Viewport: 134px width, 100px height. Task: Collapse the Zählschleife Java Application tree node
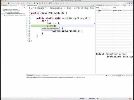[x=2, y=9]
